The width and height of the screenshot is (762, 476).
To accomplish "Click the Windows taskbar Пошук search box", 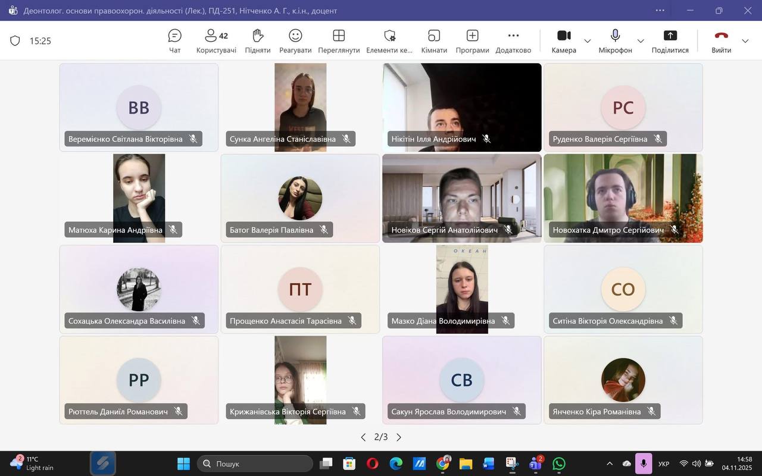I will (x=255, y=464).
